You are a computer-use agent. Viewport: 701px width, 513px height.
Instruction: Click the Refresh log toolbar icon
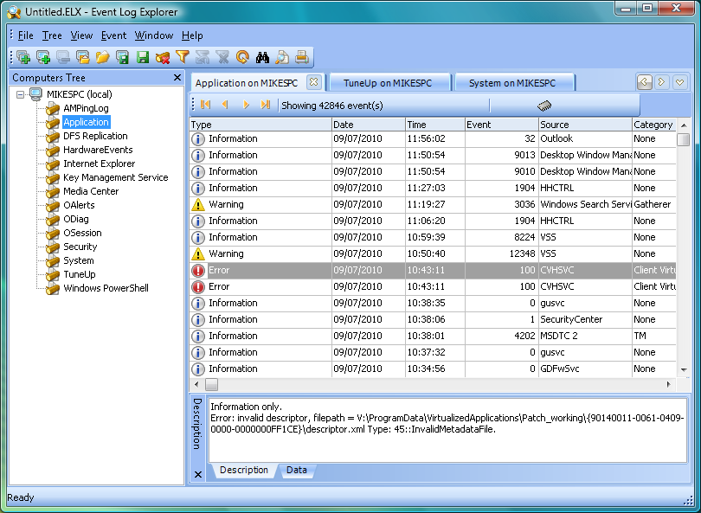[x=242, y=58]
